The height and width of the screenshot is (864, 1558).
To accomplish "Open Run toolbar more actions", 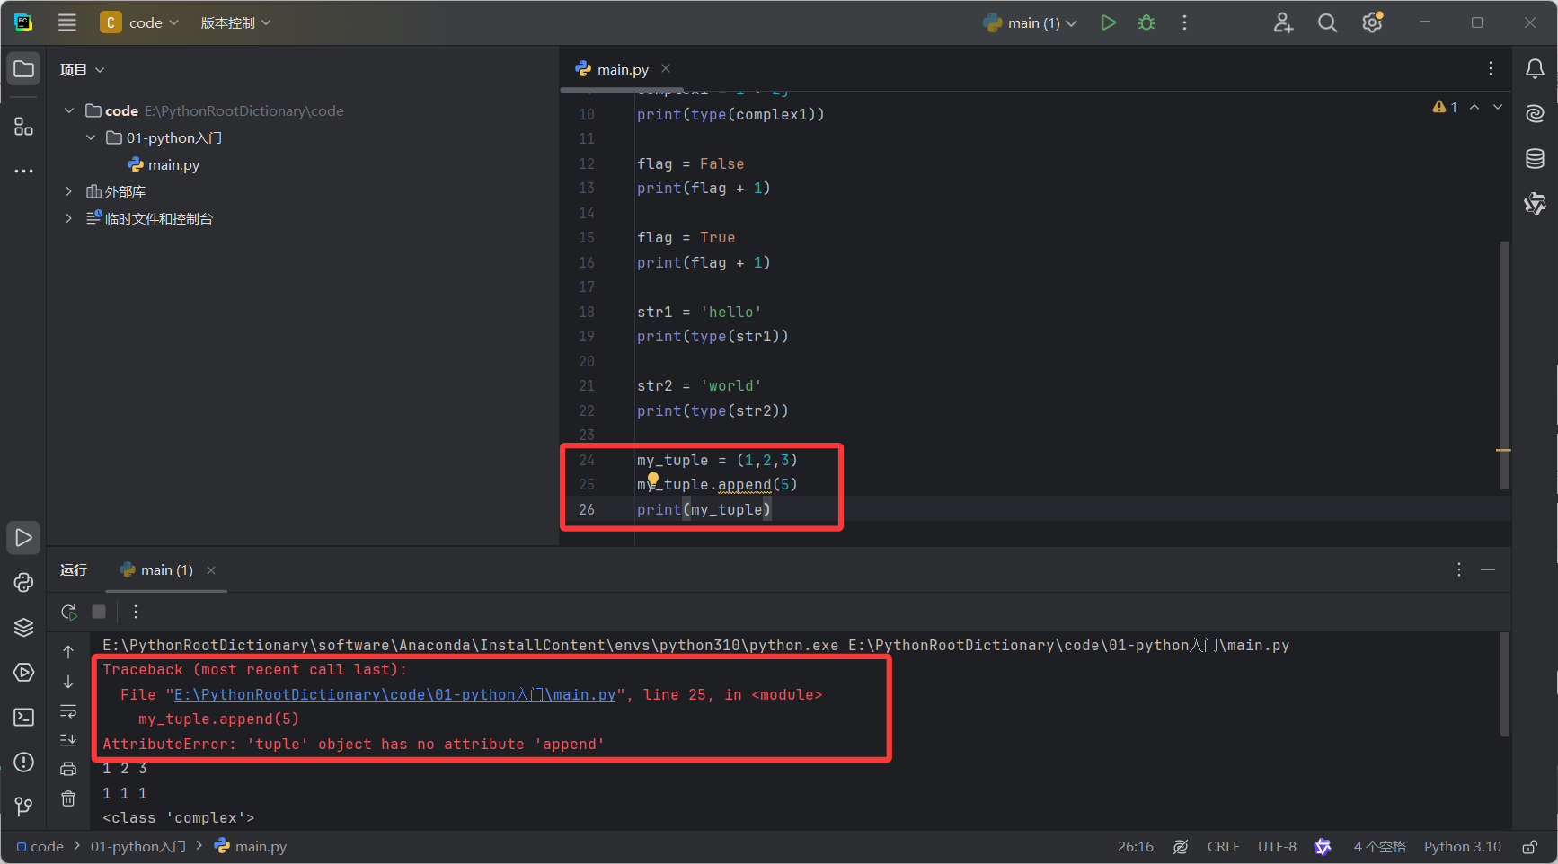I will pyautogui.click(x=136, y=612).
